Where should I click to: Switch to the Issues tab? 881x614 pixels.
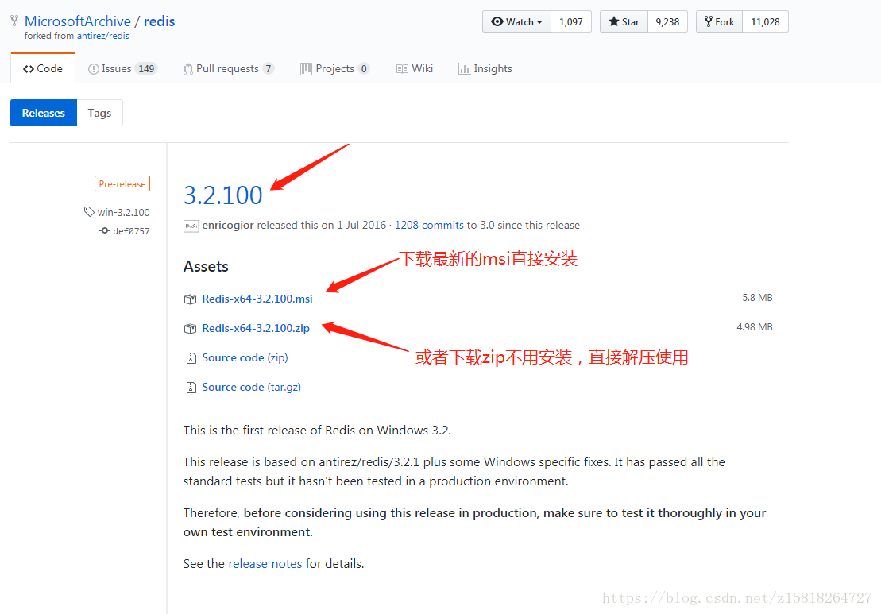(122, 68)
